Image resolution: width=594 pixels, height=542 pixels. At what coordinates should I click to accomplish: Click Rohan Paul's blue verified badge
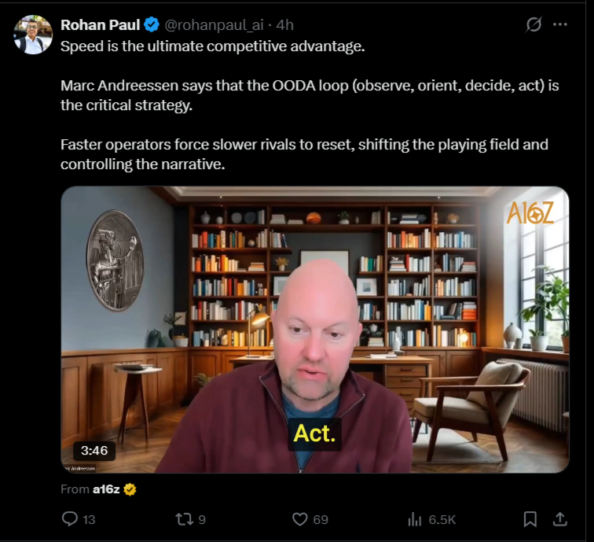tap(152, 24)
